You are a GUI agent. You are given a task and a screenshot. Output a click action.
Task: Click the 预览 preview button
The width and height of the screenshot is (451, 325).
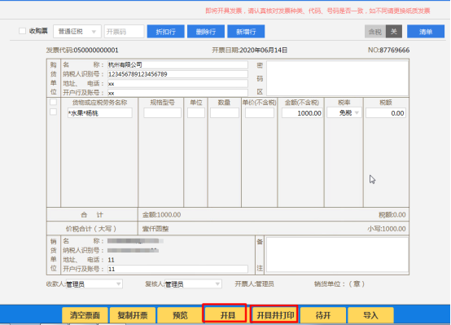tap(180, 315)
